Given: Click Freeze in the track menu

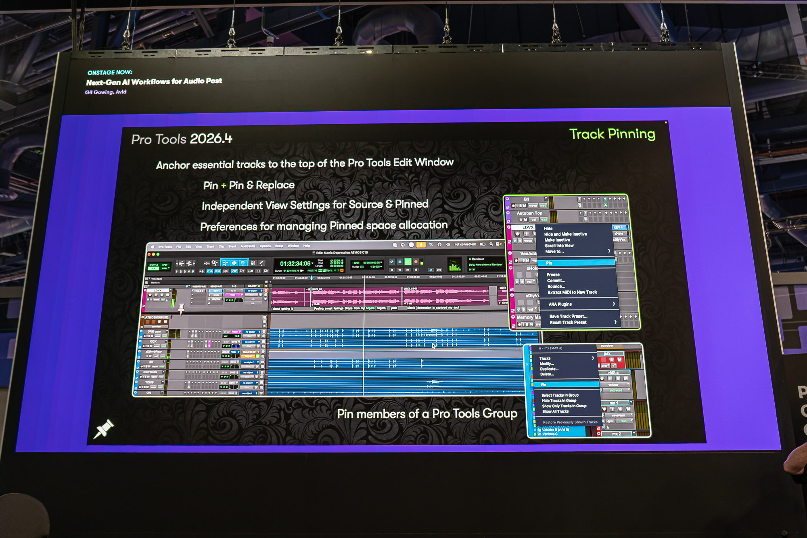Looking at the screenshot, I should pyautogui.click(x=553, y=275).
